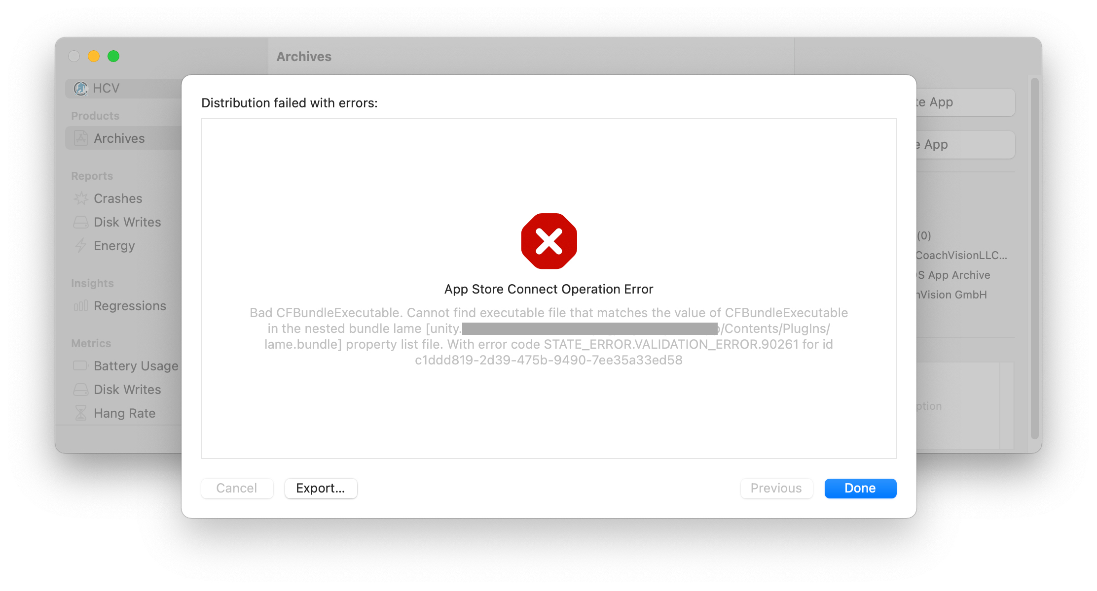The width and height of the screenshot is (1097, 591).
Task: Click the Export... button
Action: [x=321, y=488]
